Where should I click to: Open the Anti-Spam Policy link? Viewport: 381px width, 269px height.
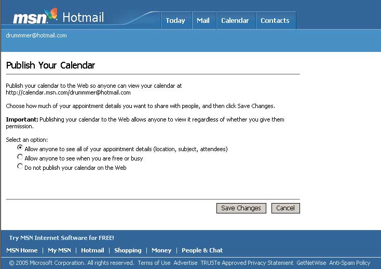(x=350, y=263)
